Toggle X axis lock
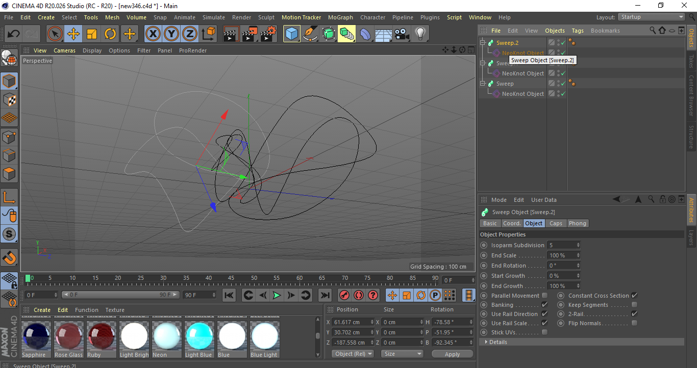Viewport: 697px width, 368px height. (153, 34)
